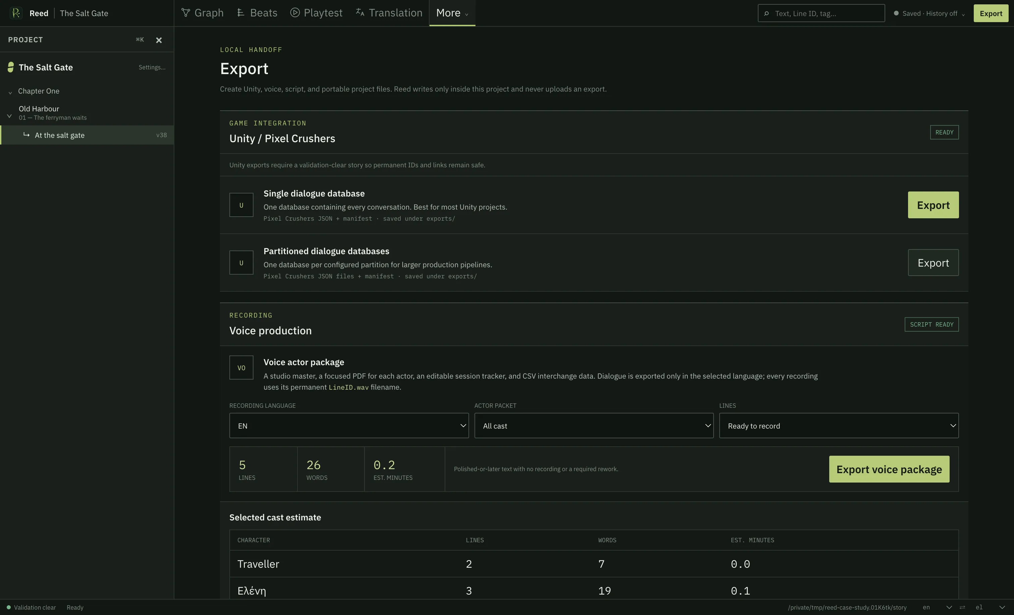Select the At the salt gate item
Image resolution: width=1014 pixels, height=615 pixels.
point(87,135)
